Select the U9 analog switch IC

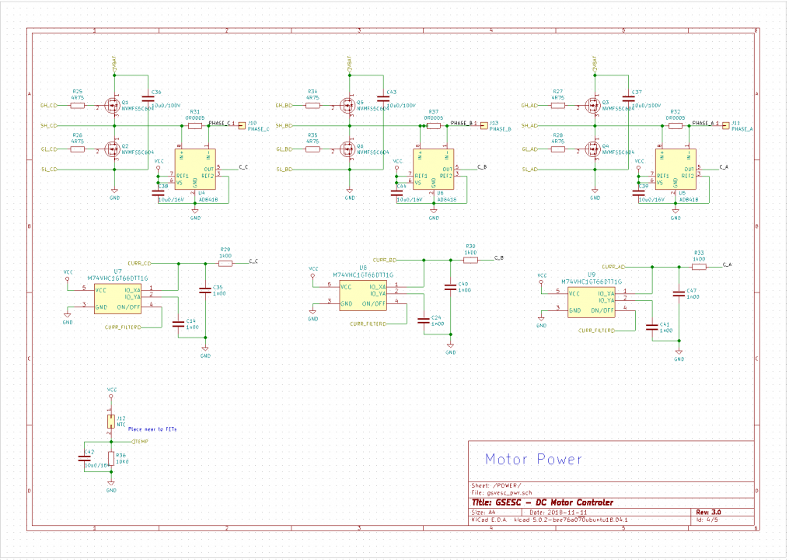(592, 301)
